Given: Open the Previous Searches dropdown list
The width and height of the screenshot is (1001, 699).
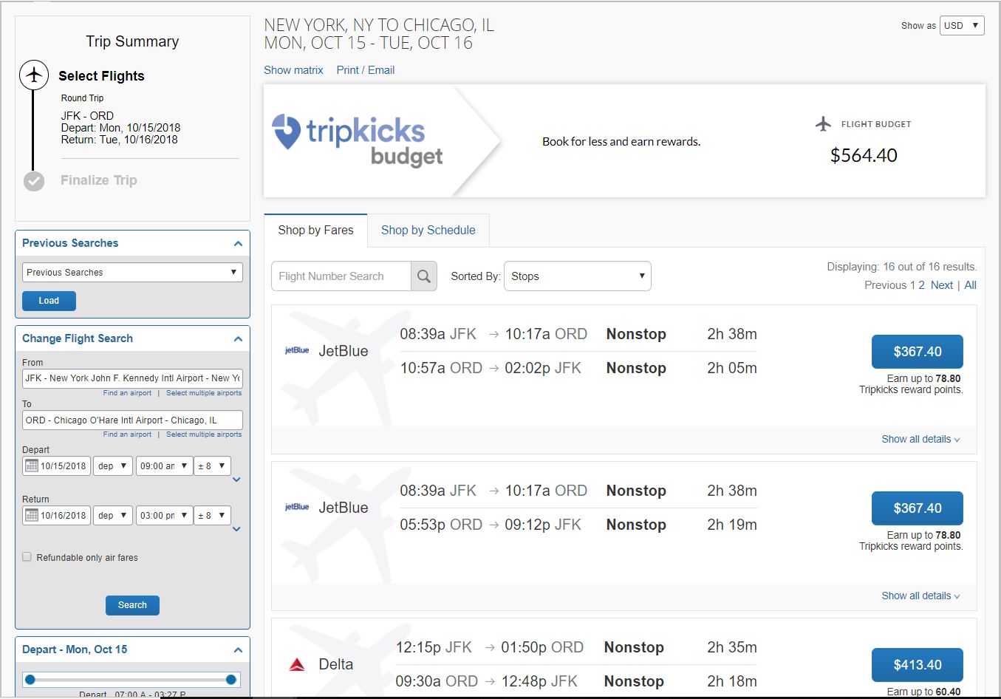Looking at the screenshot, I should point(132,273).
